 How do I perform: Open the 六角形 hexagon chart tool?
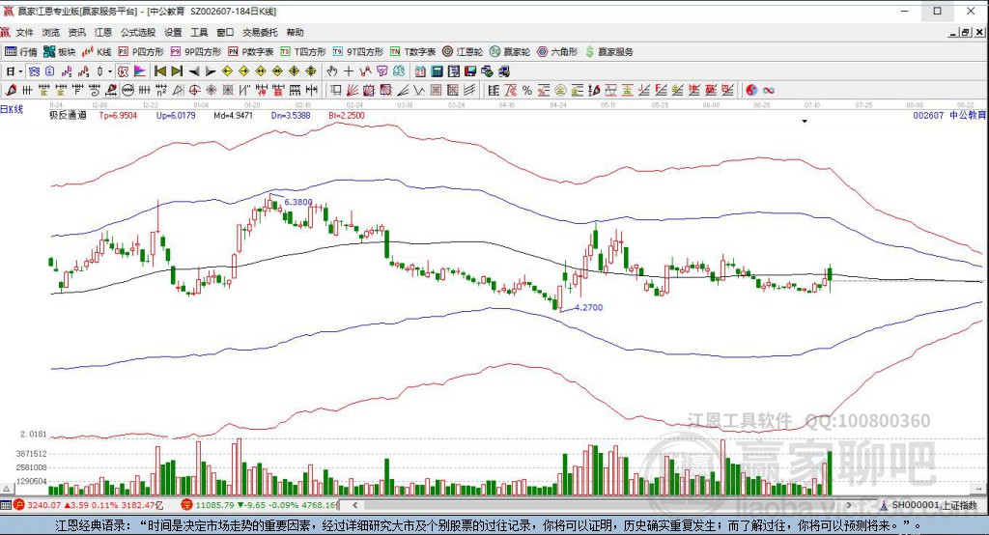(x=557, y=52)
